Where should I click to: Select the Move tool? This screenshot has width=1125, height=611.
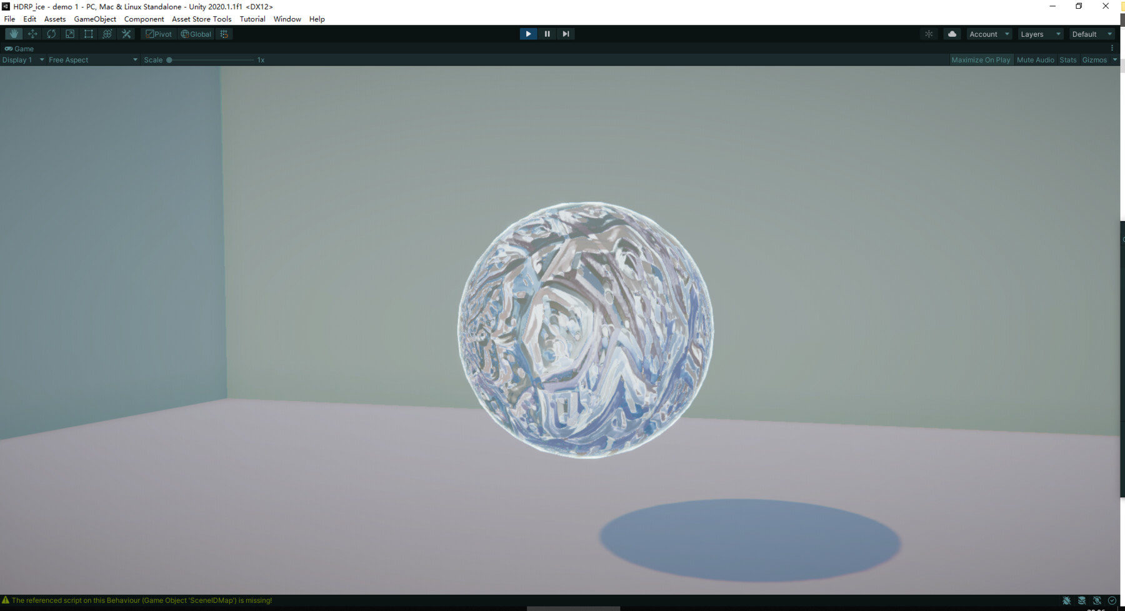click(32, 34)
